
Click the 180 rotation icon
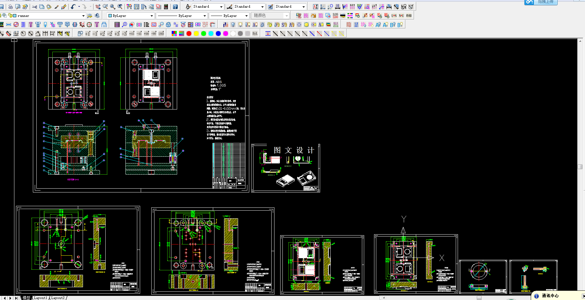pyautogui.click(x=161, y=34)
